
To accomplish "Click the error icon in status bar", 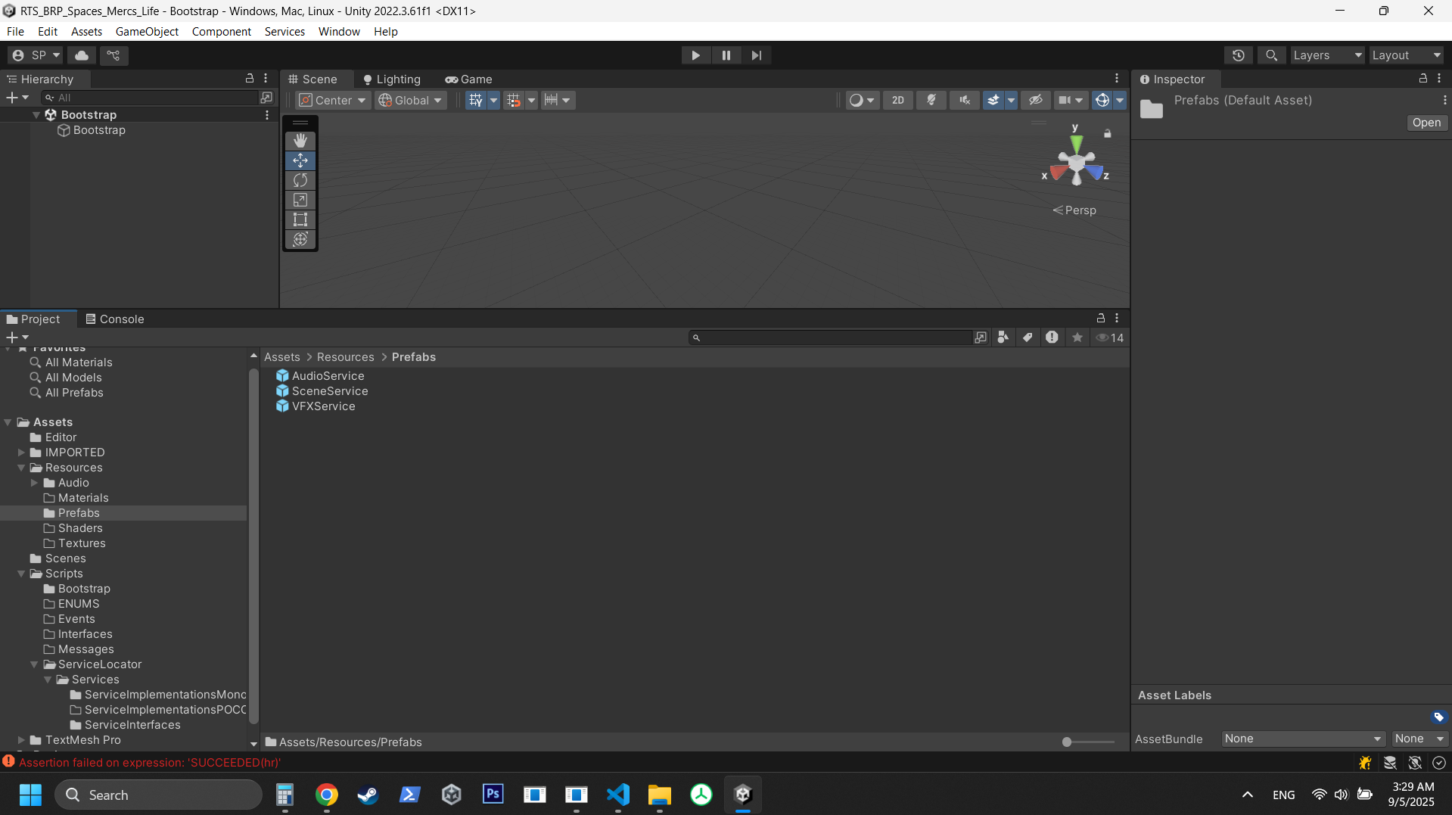I will tap(9, 762).
